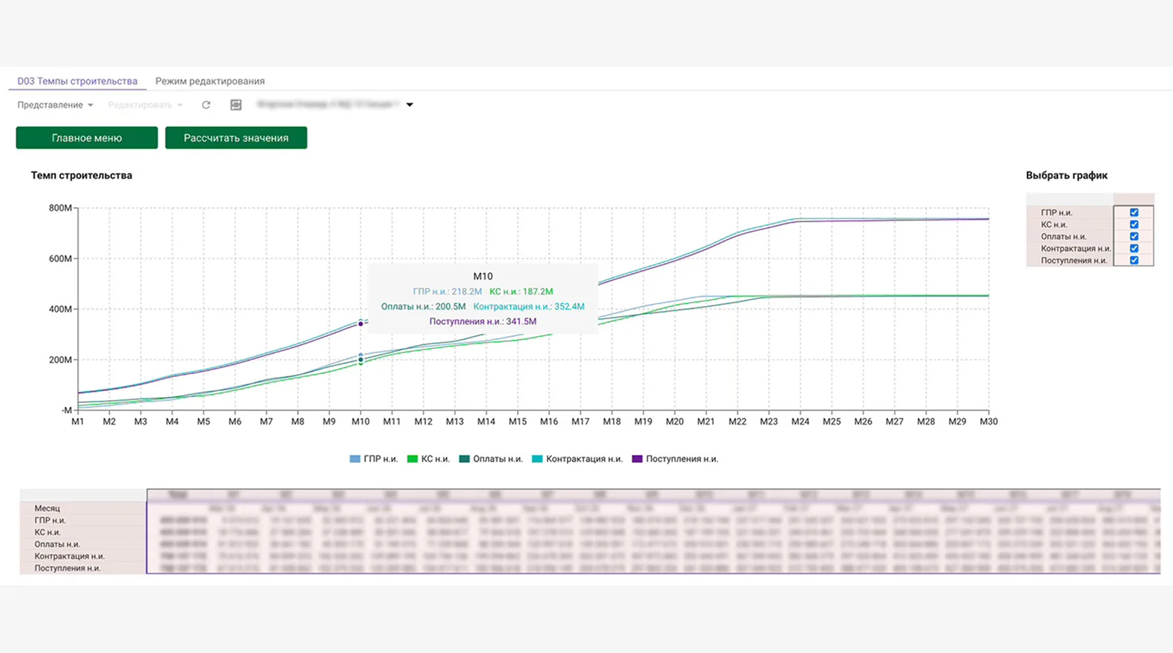Disable the Оплаты н.и. series checkbox

point(1134,236)
